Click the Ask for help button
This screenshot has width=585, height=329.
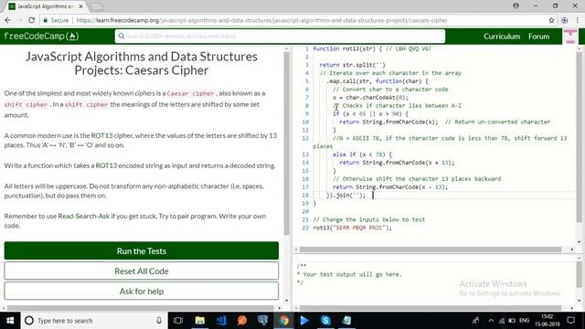[x=142, y=291]
